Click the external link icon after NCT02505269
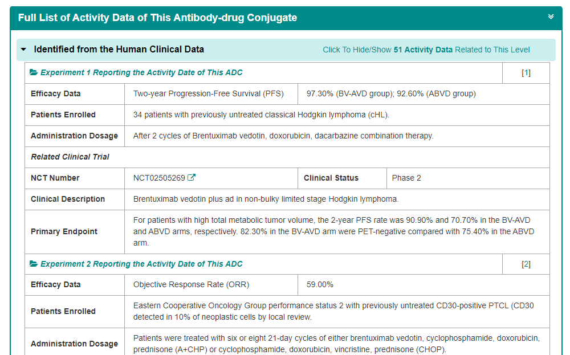570x355 pixels. (192, 178)
